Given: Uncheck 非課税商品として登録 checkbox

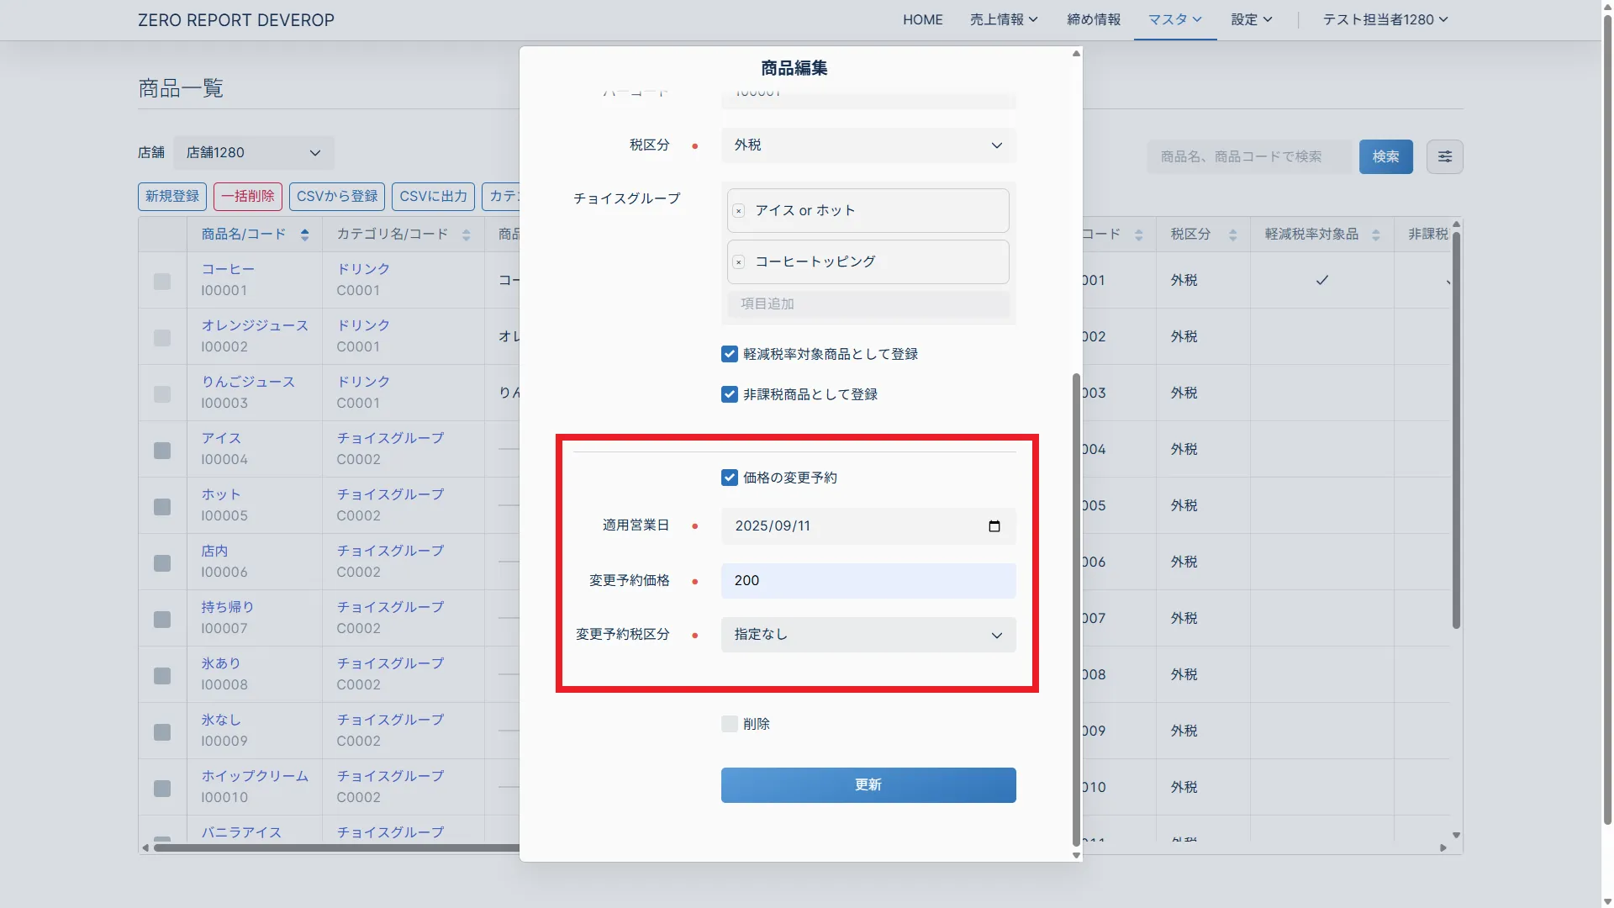Looking at the screenshot, I should 730,394.
